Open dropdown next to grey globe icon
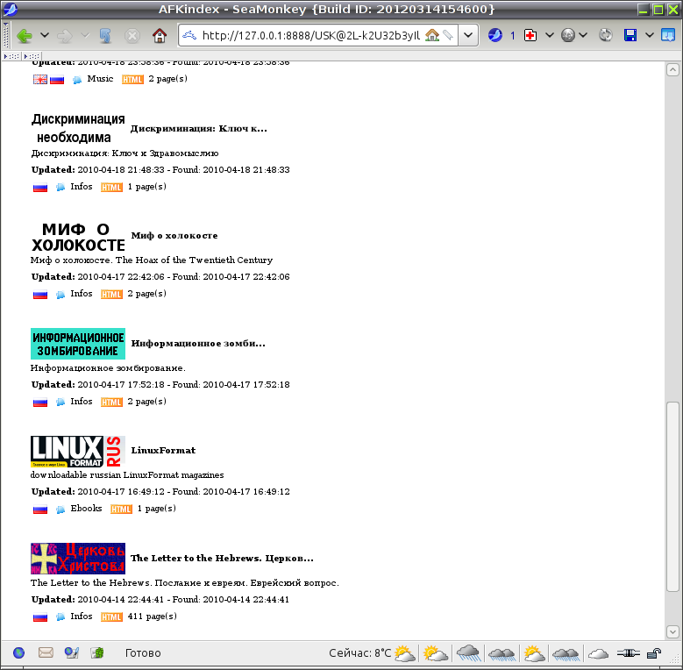Image resolution: width=683 pixels, height=670 pixels. point(583,35)
